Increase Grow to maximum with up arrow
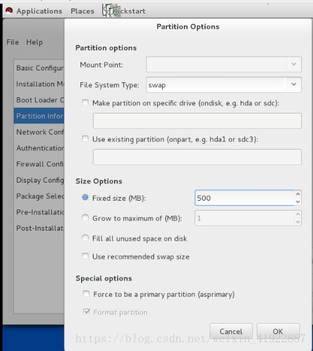This screenshot has width=313, height=351. point(298,214)
